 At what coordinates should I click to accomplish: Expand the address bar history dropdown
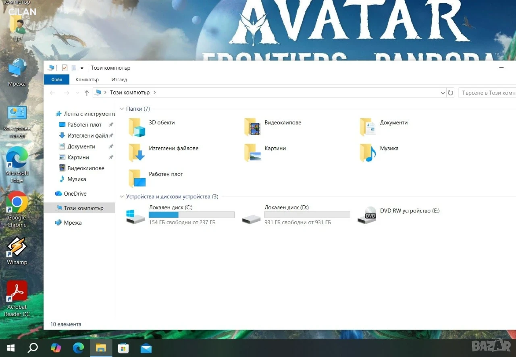[x=443, y=93]
